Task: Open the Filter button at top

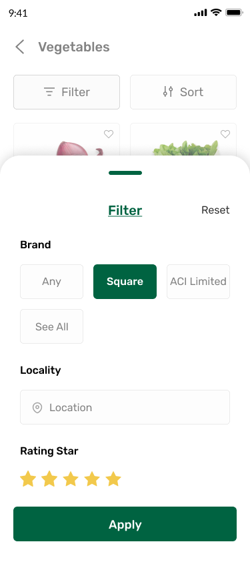Action: [x=67, y=92]
